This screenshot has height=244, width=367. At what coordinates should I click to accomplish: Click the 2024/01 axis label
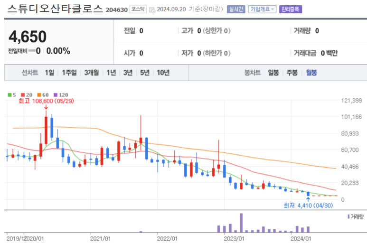click(301, 239)
